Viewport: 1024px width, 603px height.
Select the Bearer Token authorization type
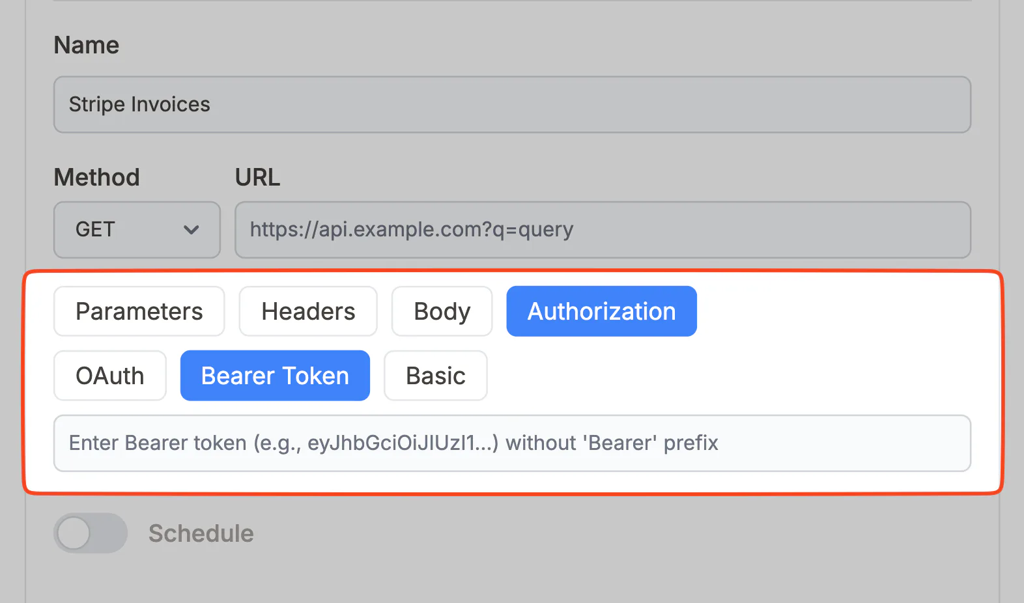pos(275,376)
